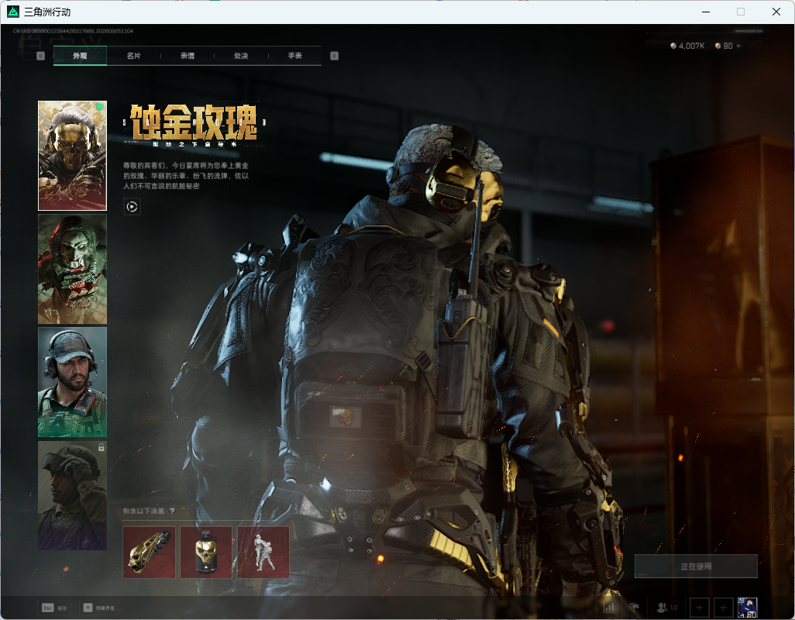
Task: Switch to the 外观 tab
Action: pyautogui.click(x=80, y=56)
